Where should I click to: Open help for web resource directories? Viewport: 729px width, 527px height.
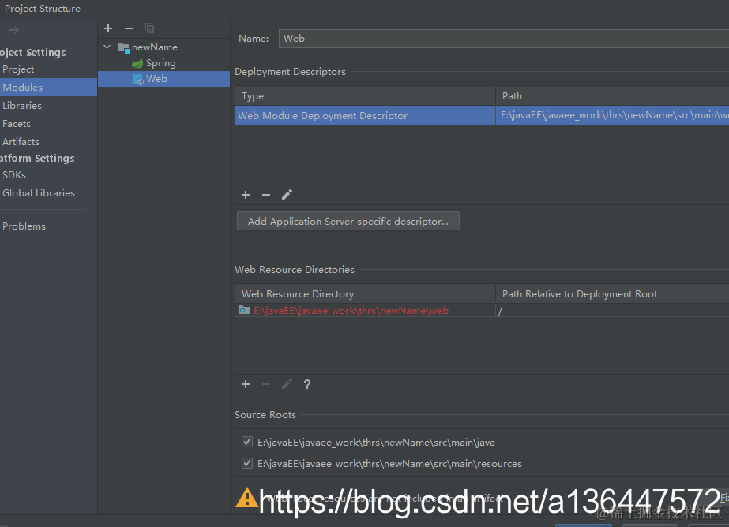(x=307, y=384)
